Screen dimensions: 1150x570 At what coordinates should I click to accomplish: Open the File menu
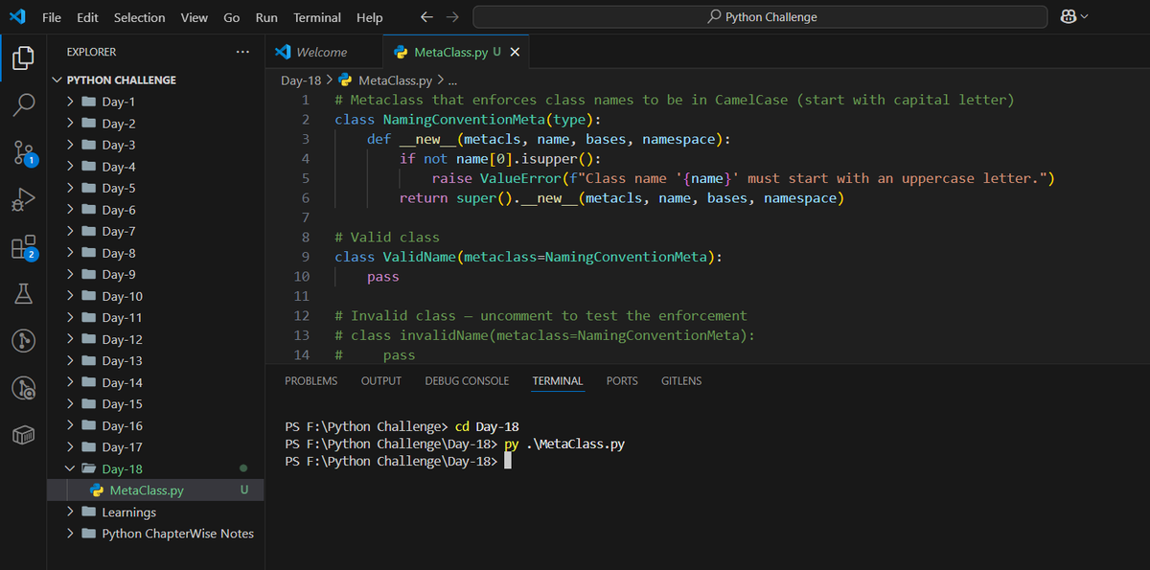point(52,17)
